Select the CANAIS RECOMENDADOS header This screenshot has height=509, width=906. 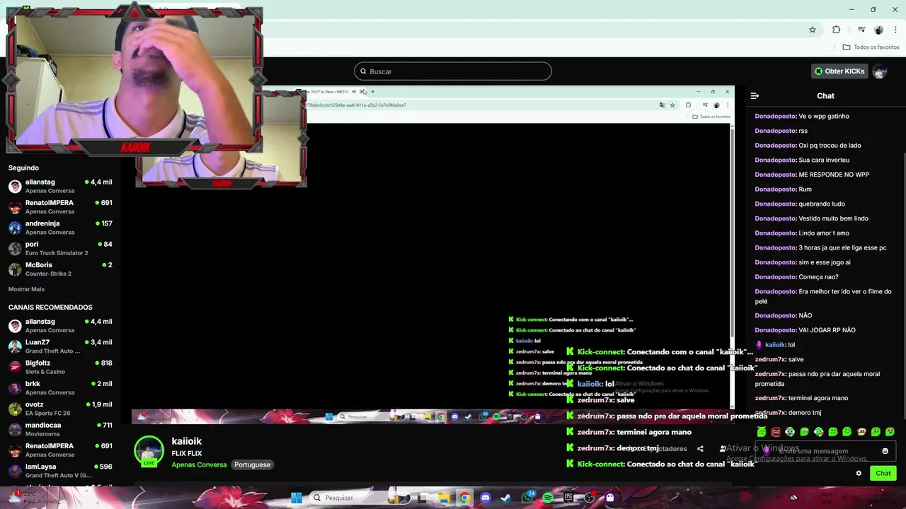50,308
